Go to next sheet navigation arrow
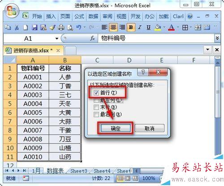 [18, 171]
